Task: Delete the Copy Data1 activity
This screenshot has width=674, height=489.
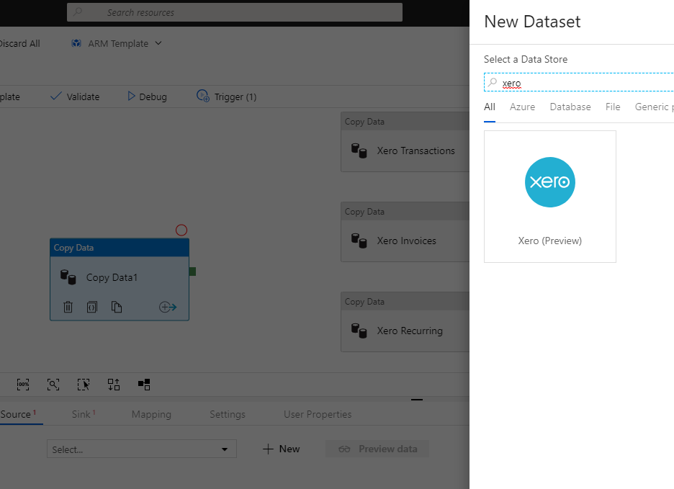Action: [68, 307]
